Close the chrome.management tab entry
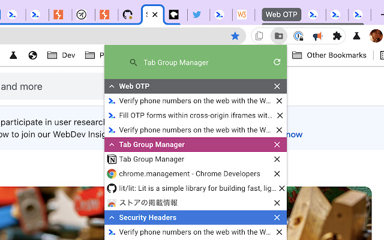Screen dimensions: 384x240 (x=277, y=173)
